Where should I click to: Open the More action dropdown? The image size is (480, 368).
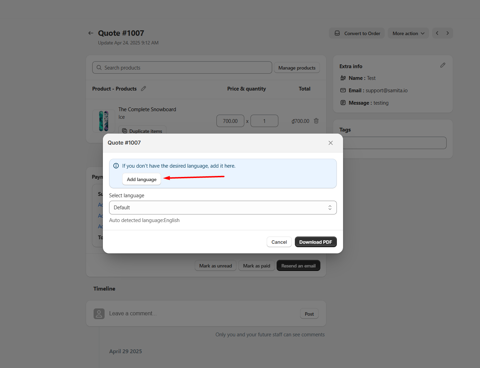point(408,33)
